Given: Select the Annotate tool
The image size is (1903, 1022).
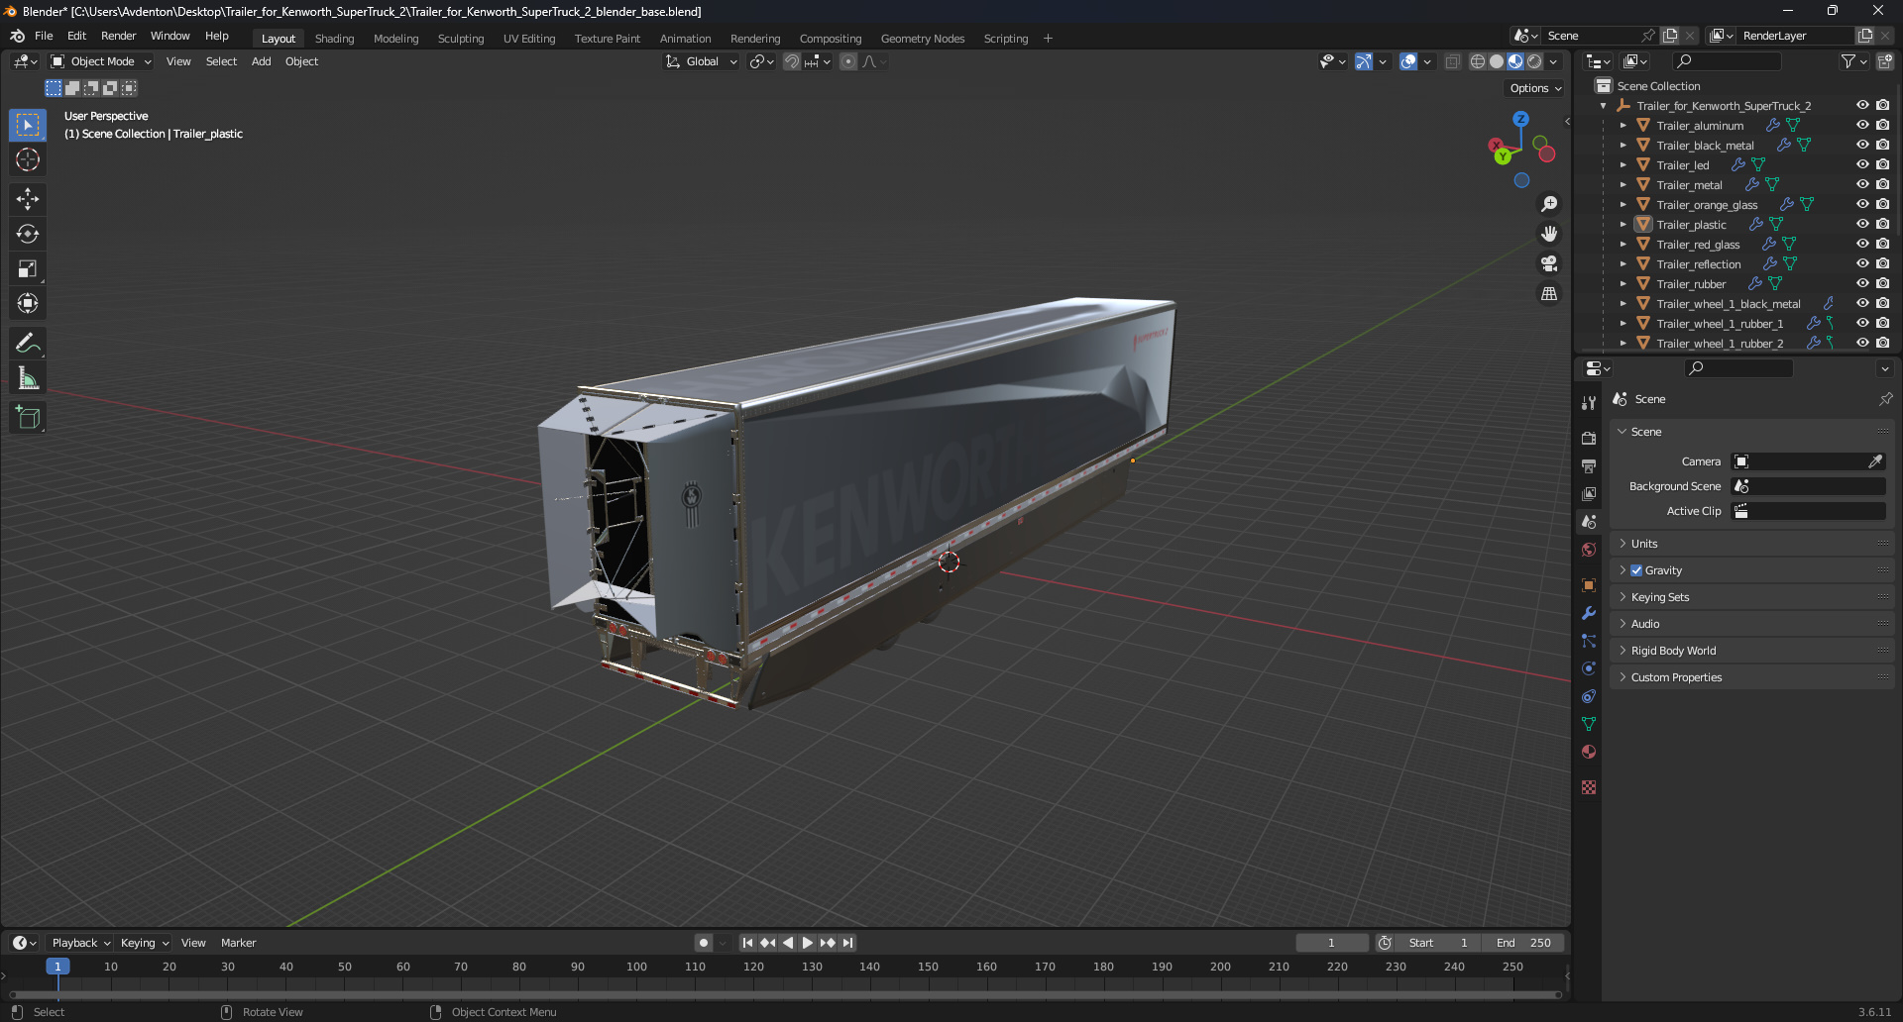Looking at the screenshot, I should pos(28,344).
